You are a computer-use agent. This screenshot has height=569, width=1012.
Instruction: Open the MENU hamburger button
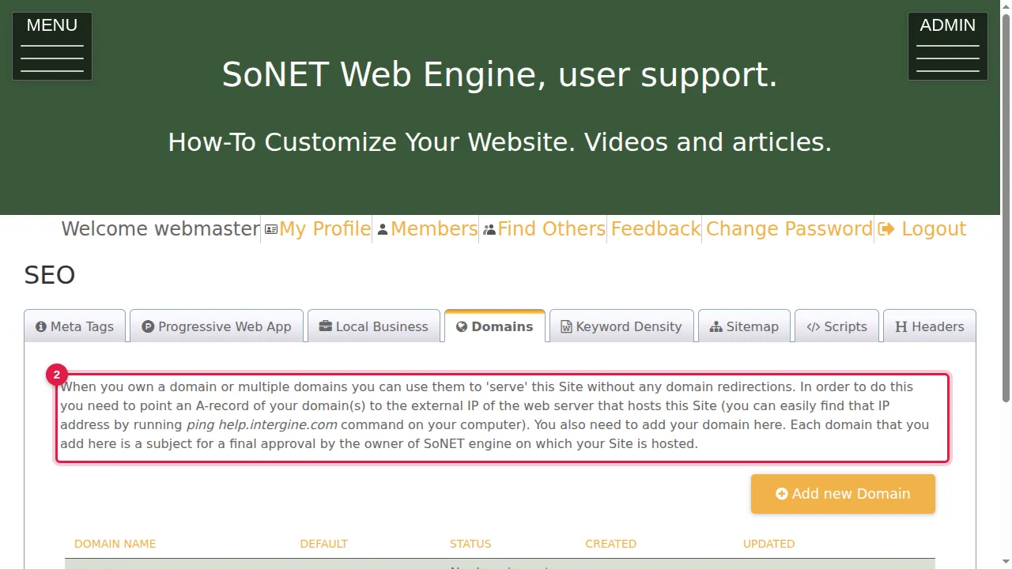52,46
